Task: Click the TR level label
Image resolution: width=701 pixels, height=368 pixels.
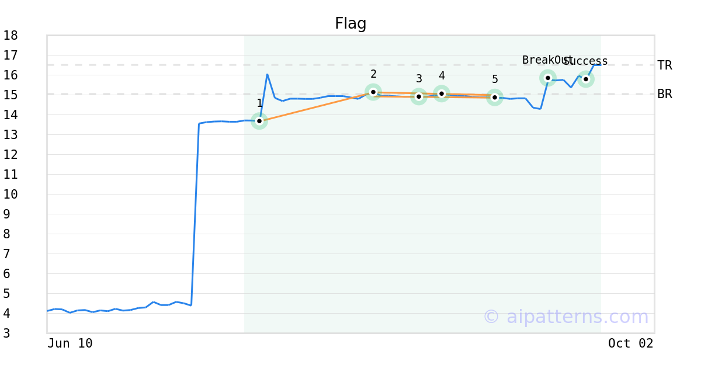Action: (x=665, y=65)
